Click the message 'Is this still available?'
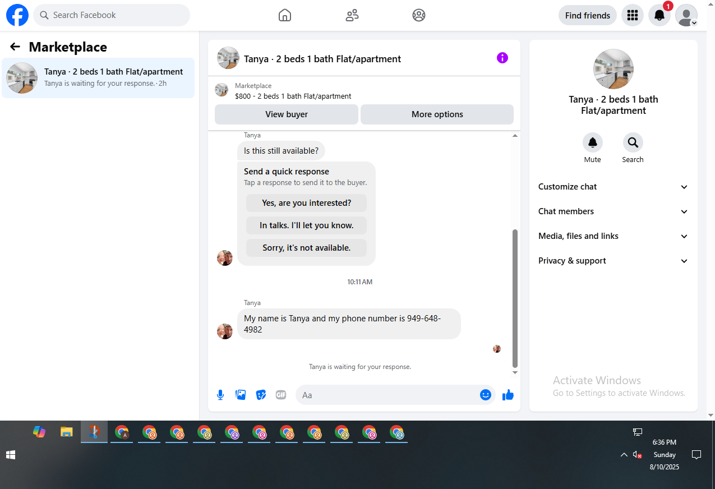 [x=281, y=151]
